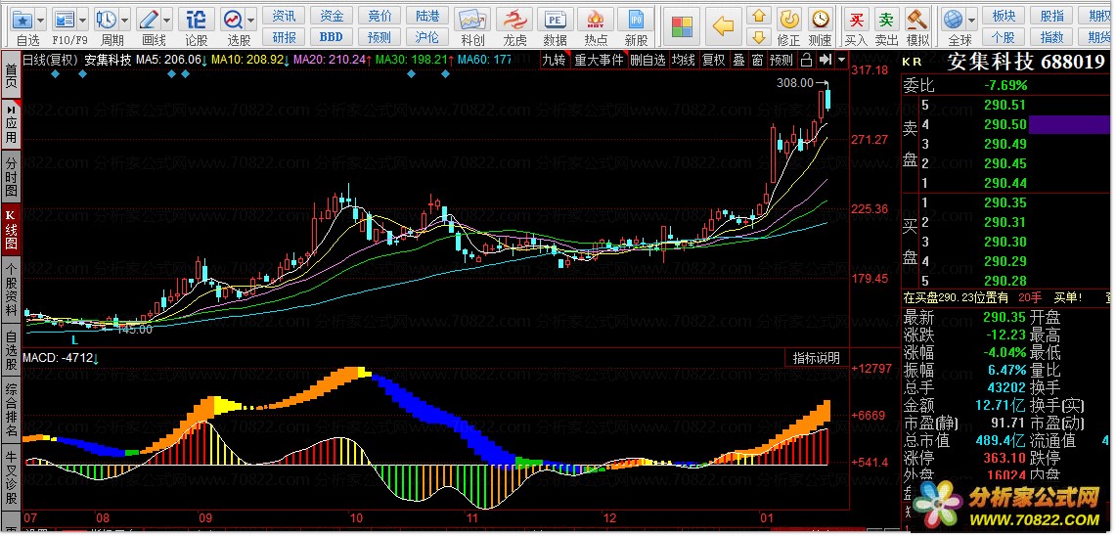Click the 指标说明 indicator description button
This screenshot has width=1116, height=536.
816,358
